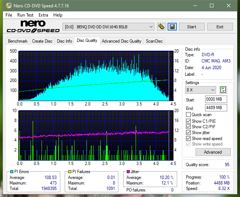This screenshot has height=197, width=240.
Task: Click the disc type DVD-R value
Action: pos(208,55)
